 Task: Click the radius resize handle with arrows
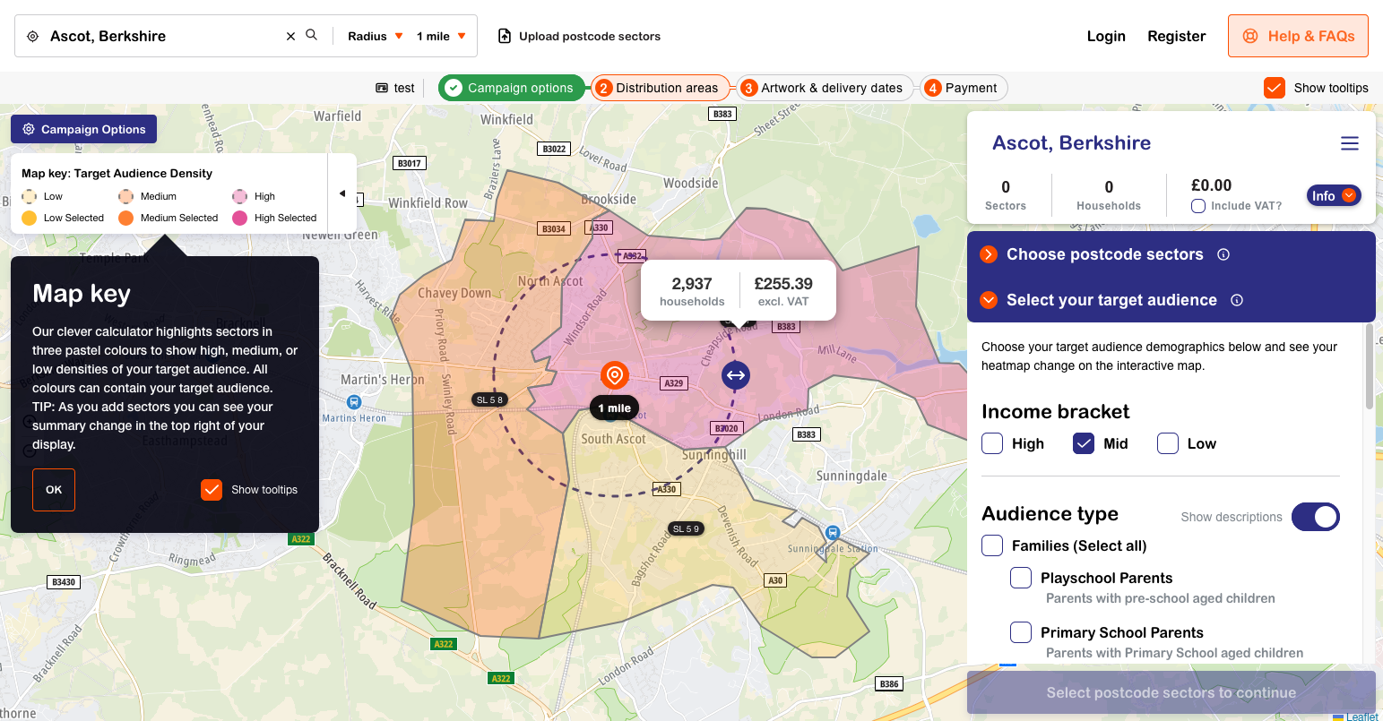point(736,375)
